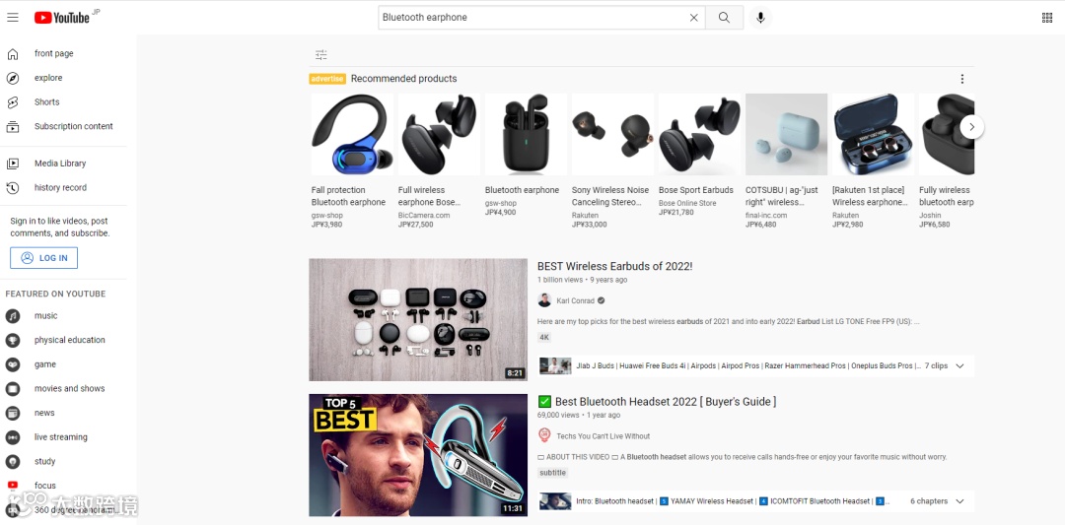Click the Jlab J Buds clip thumbnail
1065x525 pixels.
click(555, 366)
